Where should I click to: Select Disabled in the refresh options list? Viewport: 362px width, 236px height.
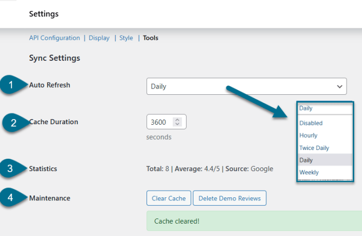(311, 123)
